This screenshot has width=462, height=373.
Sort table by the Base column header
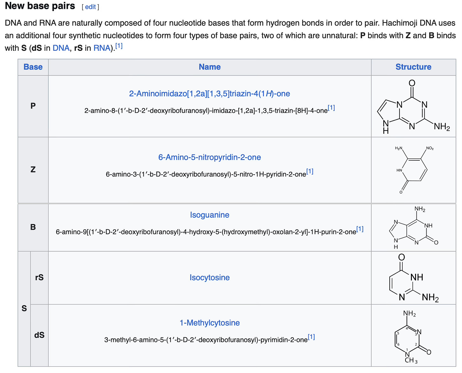tap(33, 67)
